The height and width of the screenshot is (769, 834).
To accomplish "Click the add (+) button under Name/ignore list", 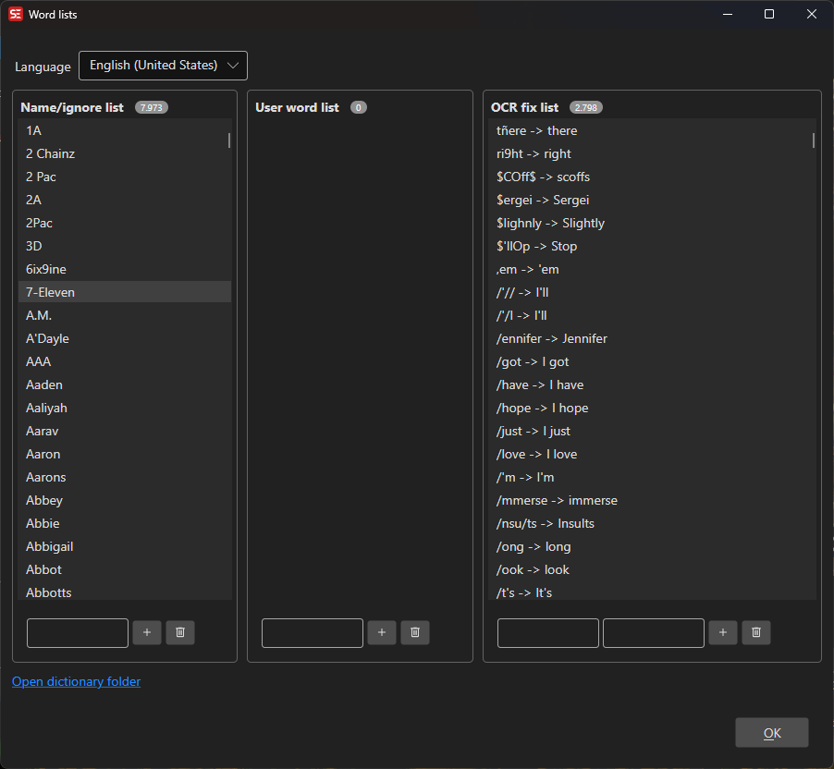I will pyautogui.click(x=147, y=632).
